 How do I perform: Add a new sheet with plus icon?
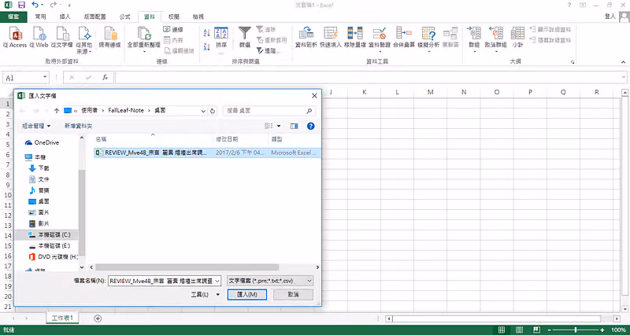pyautogui.click(x=97, y=318)
